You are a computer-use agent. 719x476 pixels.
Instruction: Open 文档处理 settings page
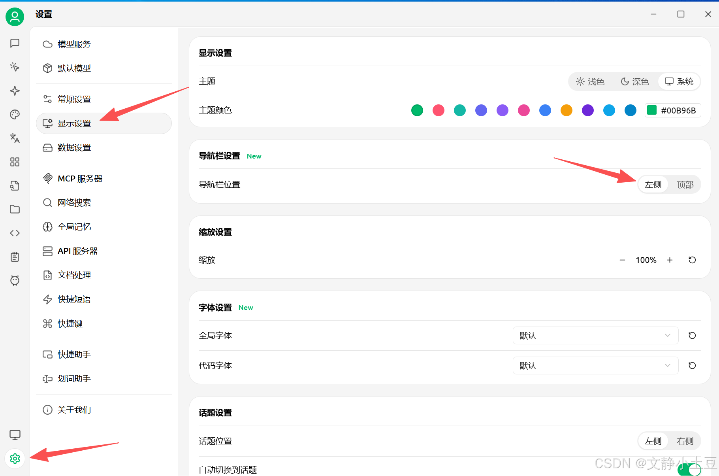(104, 275)
